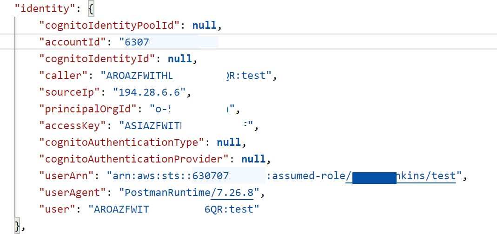Select the "userAgent" key
This screenshot has width=497, height=234.
click(x=73, y=193)
